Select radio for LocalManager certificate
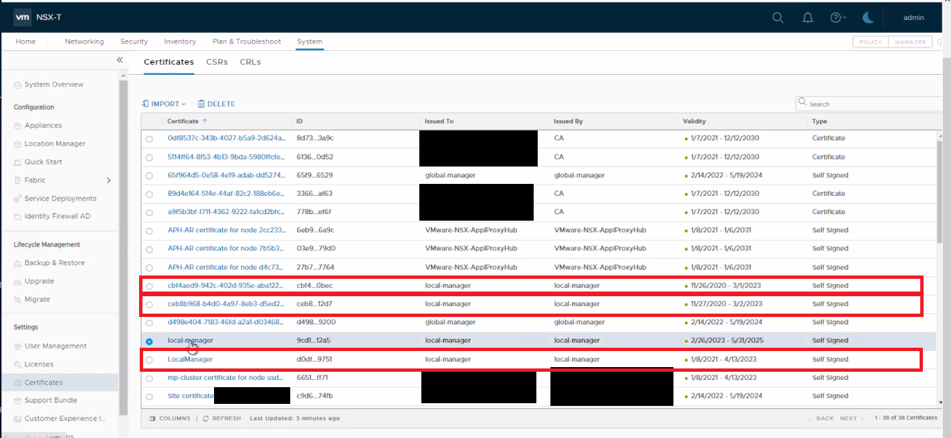Viewport: 951px width, 438px height. click(149, 360)
